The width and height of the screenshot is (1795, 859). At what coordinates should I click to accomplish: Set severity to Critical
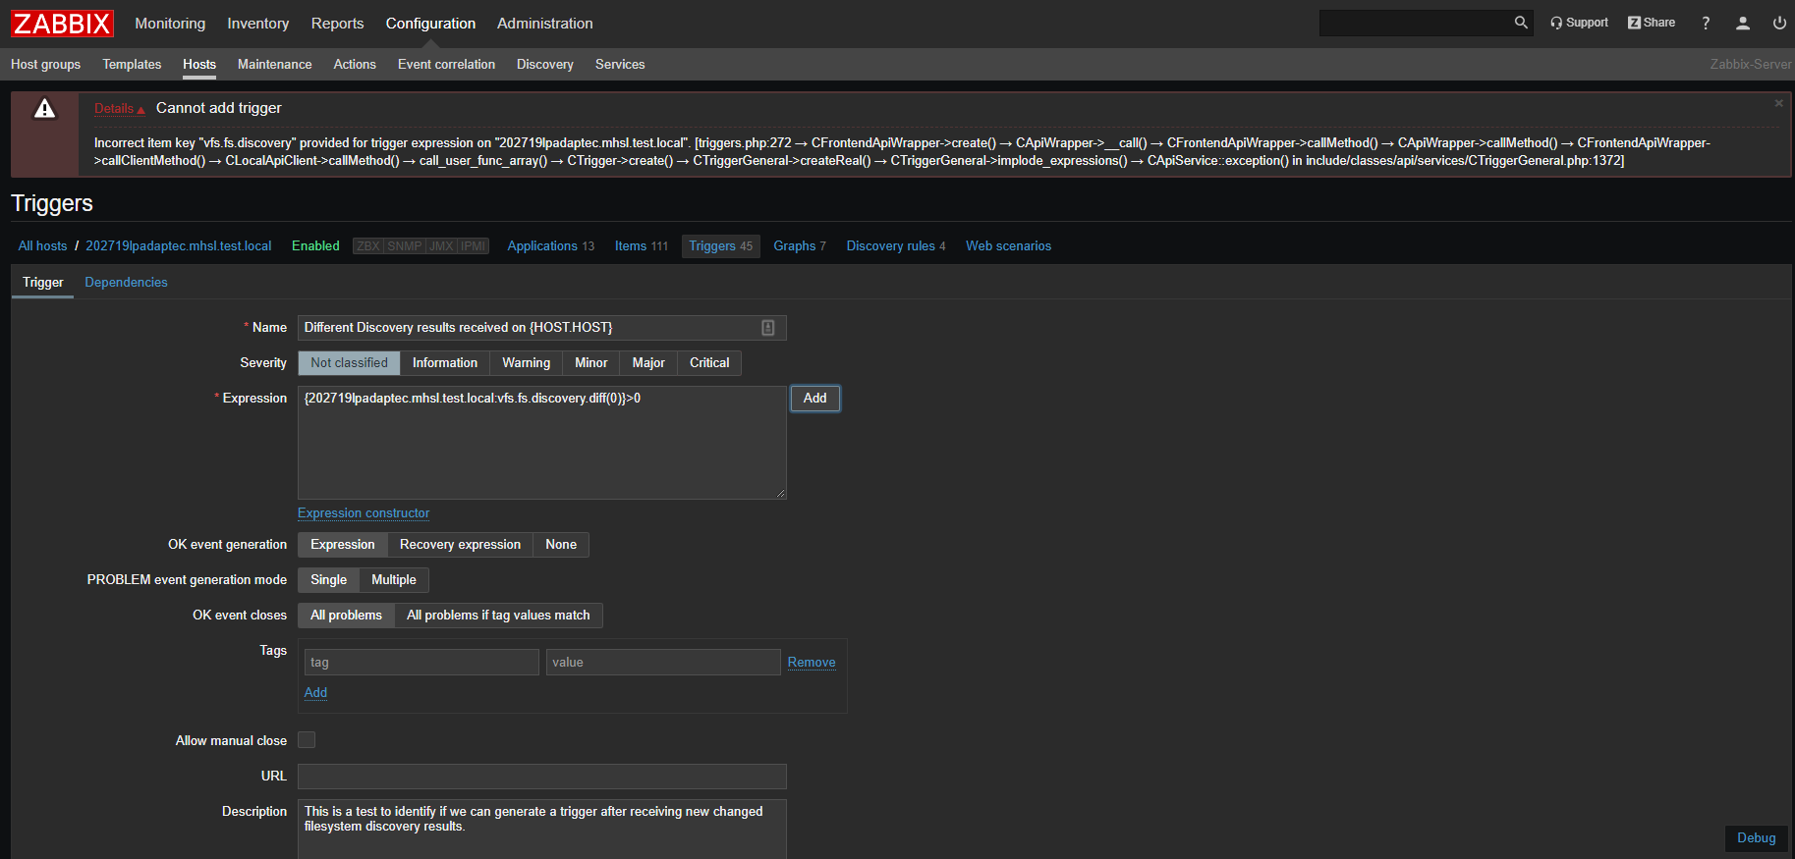click(x=708, y=363)
